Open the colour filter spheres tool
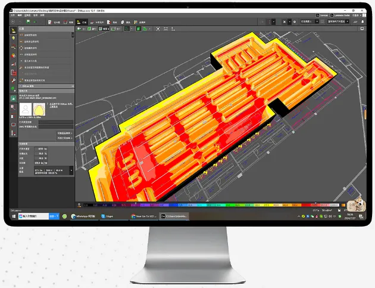The image size is (375, 288). click(13, 55)
